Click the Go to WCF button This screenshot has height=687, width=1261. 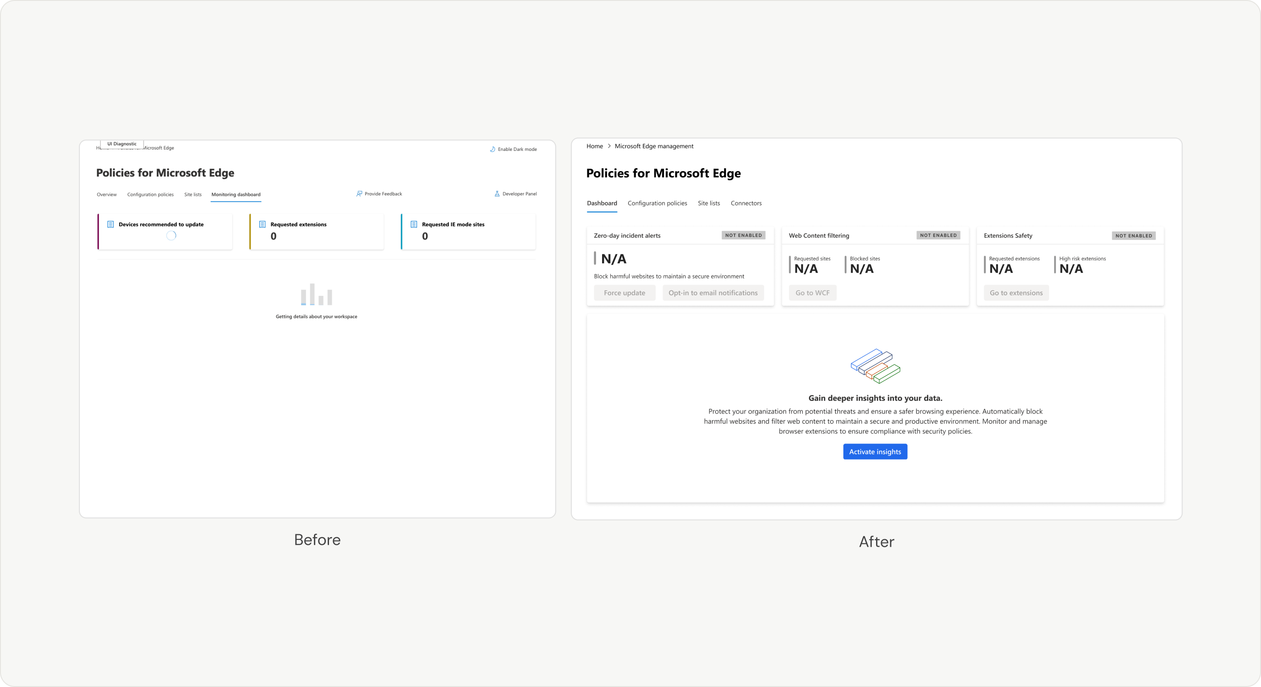[812, 293]
